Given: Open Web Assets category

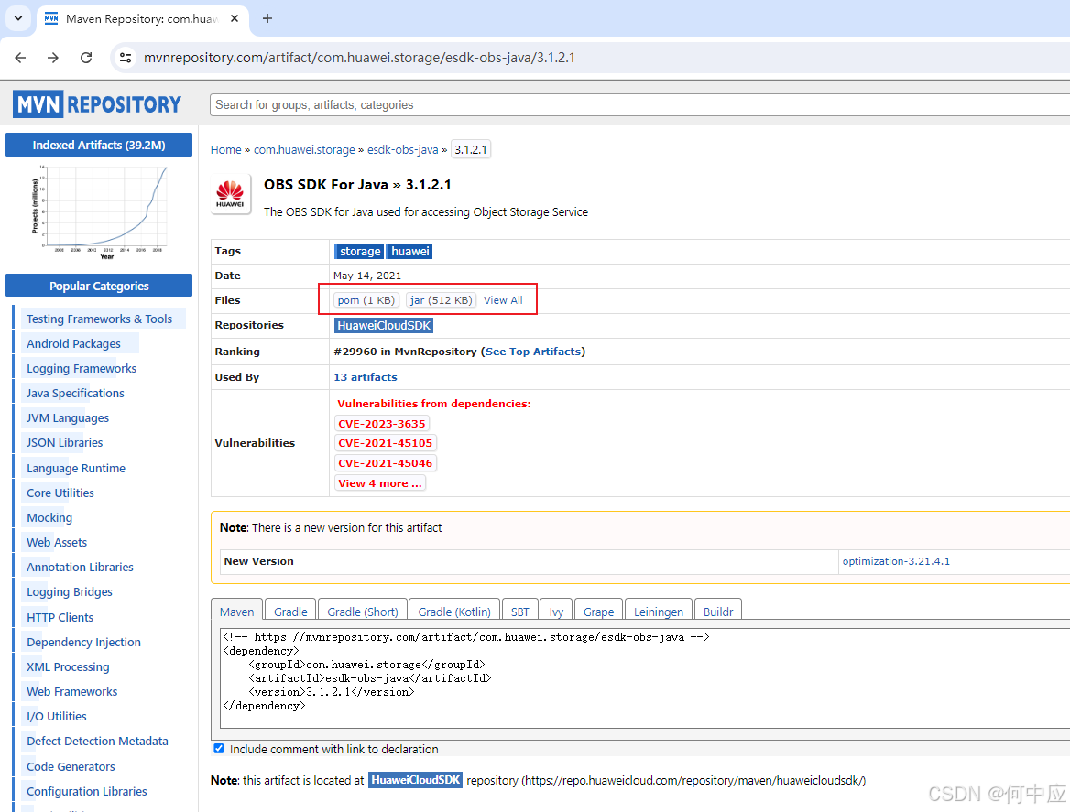Looking at the screenshot, I should point(57,543).
